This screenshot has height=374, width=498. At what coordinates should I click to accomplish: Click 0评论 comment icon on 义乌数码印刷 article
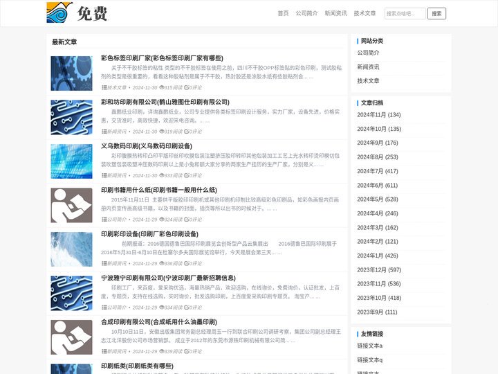[187, 175]
